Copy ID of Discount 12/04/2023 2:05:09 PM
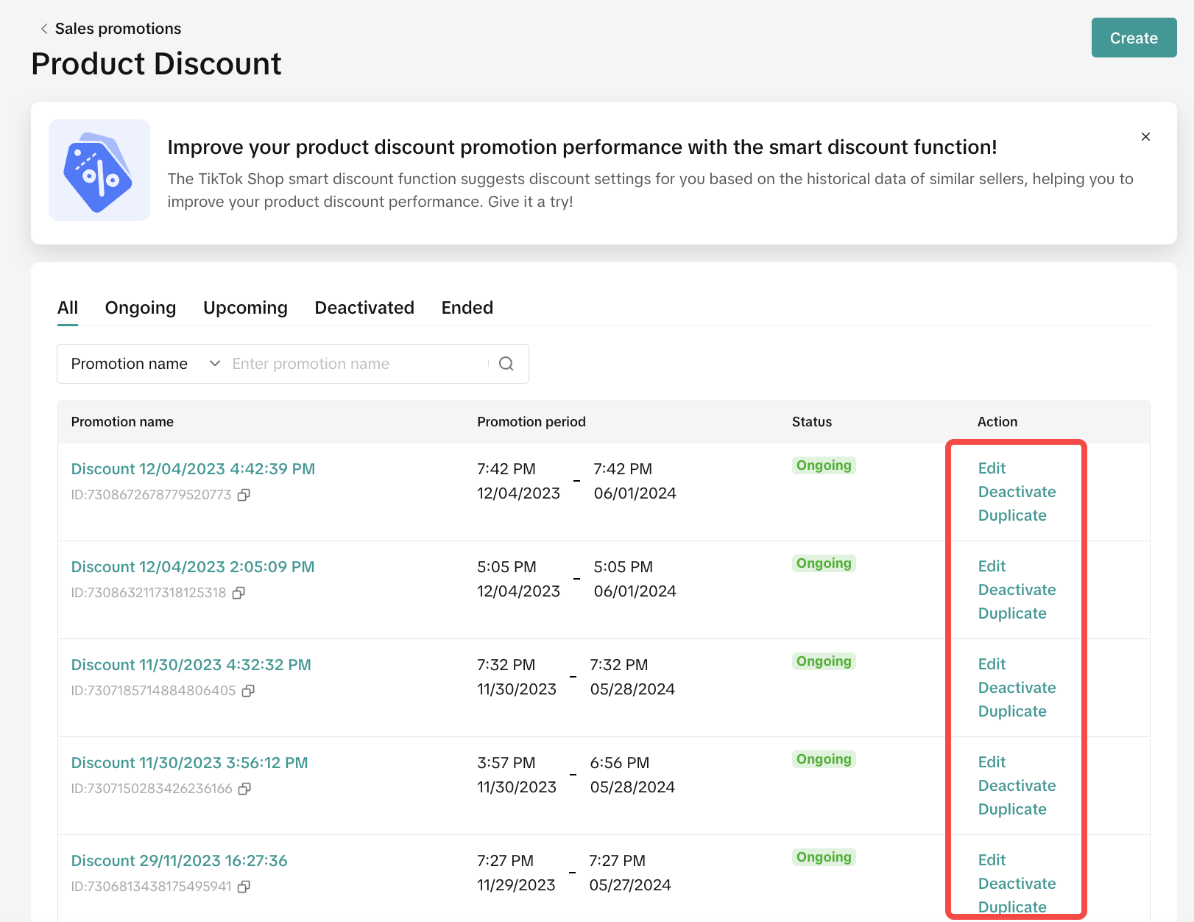The height and width of the screenshot is (922, 1194). [239, 593]
